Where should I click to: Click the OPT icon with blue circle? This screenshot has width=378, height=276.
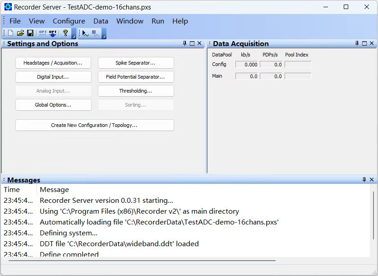[x=53, y=33]
